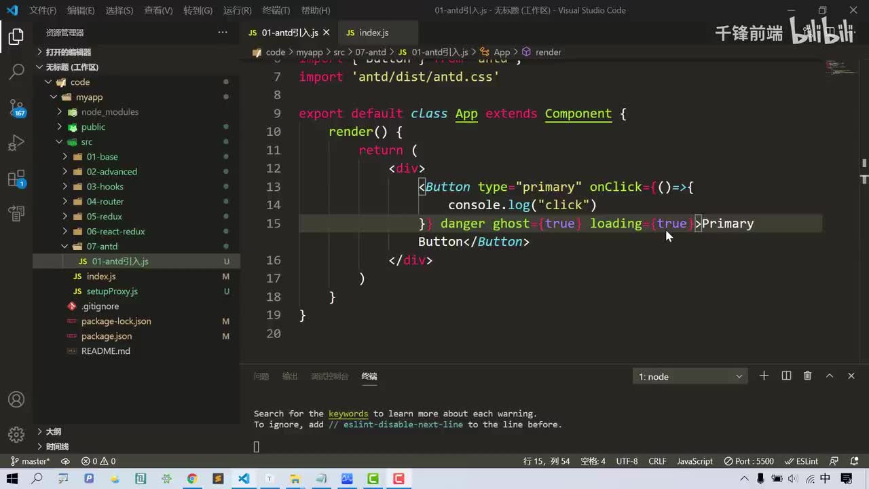This screenshot has height=489, width=869.
Task: Toggle Live Server Port : 5500
Action: [x=748, y=461]
